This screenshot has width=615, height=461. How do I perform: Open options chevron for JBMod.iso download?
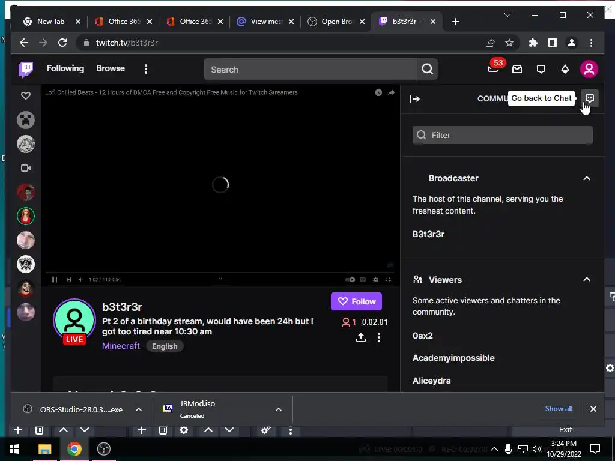coord(279,409)
